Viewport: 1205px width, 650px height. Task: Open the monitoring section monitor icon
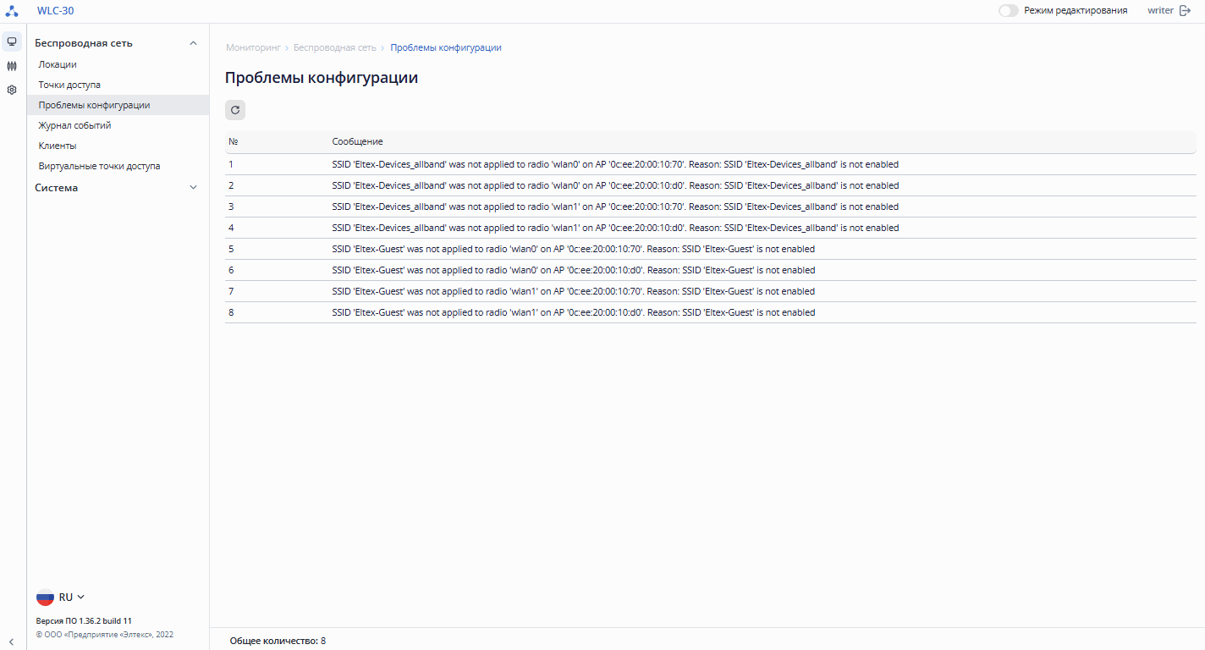12,41
